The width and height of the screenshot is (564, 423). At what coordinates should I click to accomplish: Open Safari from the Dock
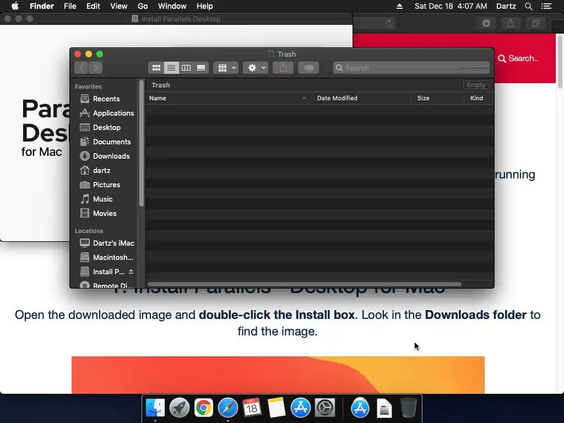click(227, 408)
